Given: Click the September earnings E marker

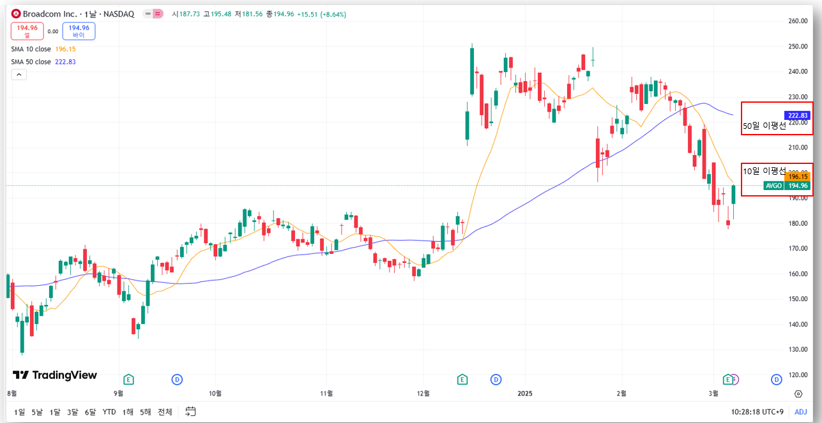Looking at the screenshot, I should pos(128,380).
